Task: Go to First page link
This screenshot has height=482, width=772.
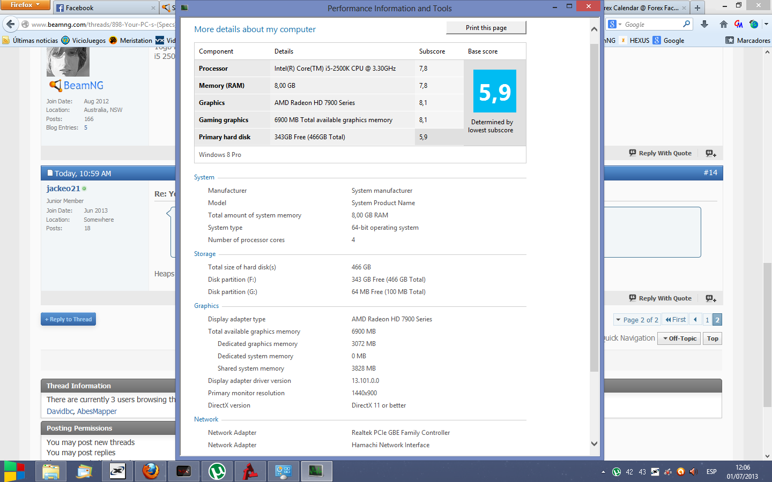Action: pyautogui.click(x=675, y=320)
